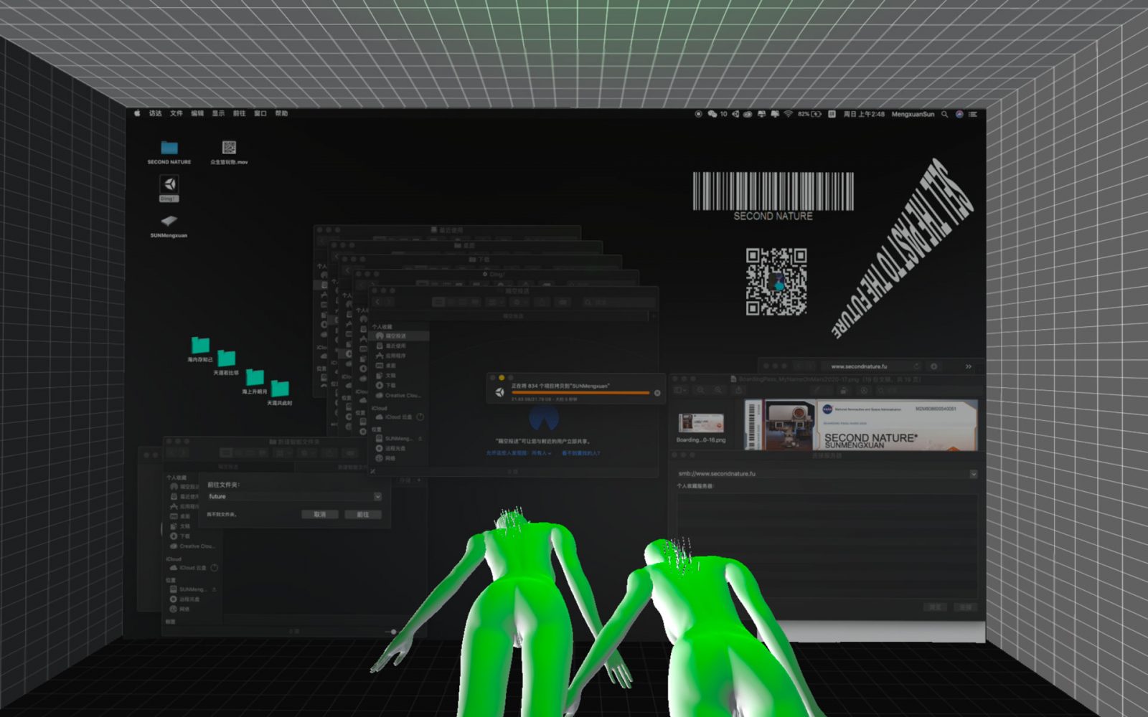The width and height of the screenshot is (1148, 717).
Task: Open the 访达 Finder menu
Action: pyautogui.click(x=155, y=113)
